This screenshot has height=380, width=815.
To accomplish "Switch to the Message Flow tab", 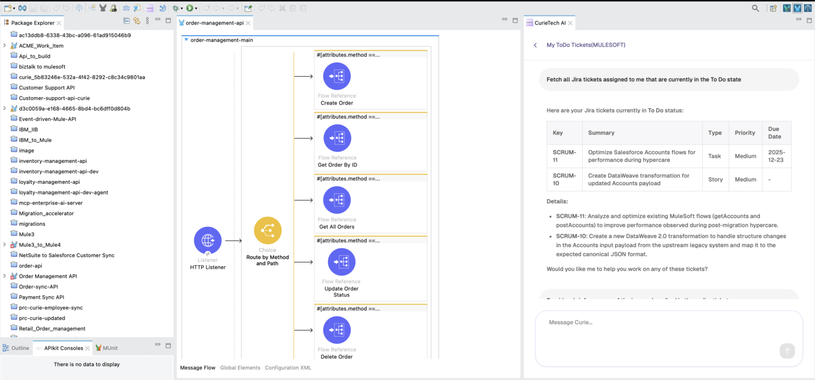I will (x=198, y=368).
